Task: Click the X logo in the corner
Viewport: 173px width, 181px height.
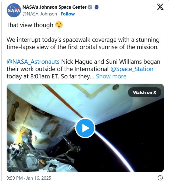Action: point(160,7)
